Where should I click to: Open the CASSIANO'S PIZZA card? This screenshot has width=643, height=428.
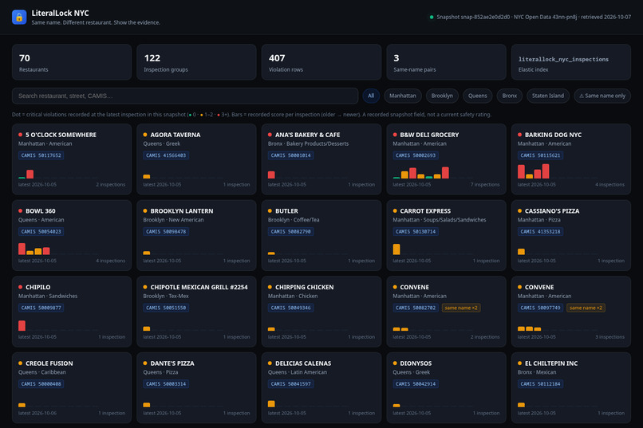coord(571,235)
